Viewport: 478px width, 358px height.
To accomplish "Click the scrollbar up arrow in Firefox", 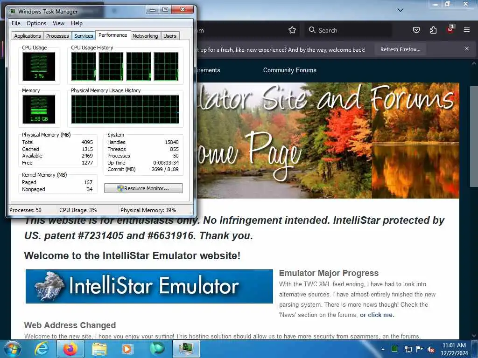I will click(x=474, y=63).
